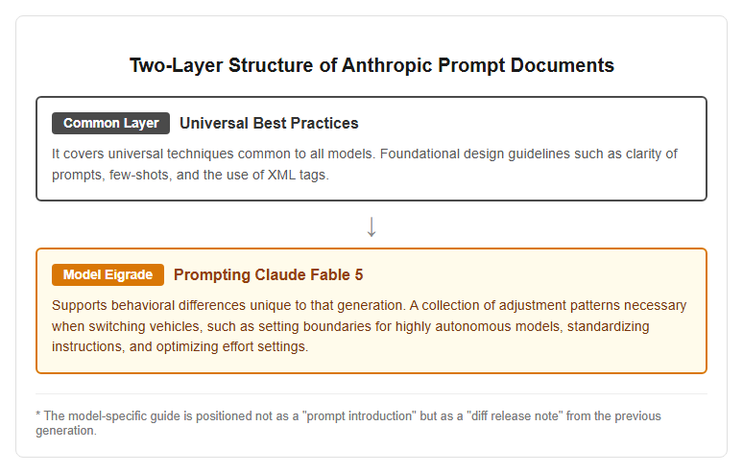Click the down arrow between the two layers
This screenshot has height=473, width=743.
371,226
